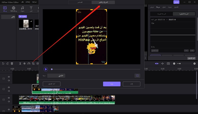Image resolution: width=198 pixels, height=114 pixels.
Task: Open the speed gauge tool
Action: pyautogui.click(x=29, y=64)
